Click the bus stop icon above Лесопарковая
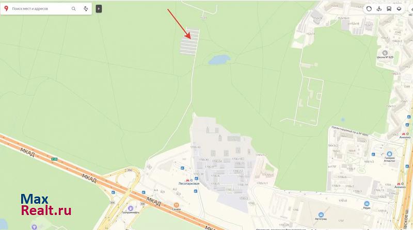The image size is (413, 230). [182, 168]
